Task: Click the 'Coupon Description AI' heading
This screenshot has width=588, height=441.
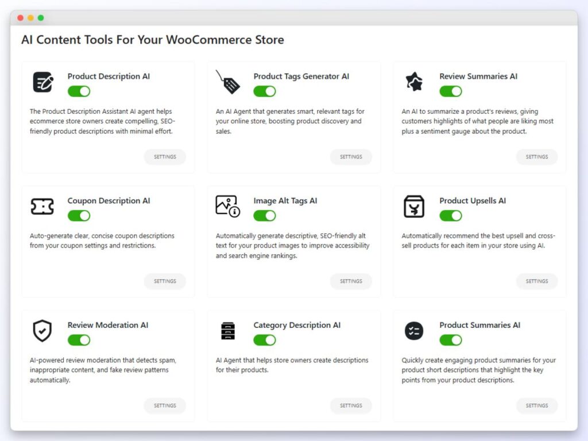Action: point(109,201)
